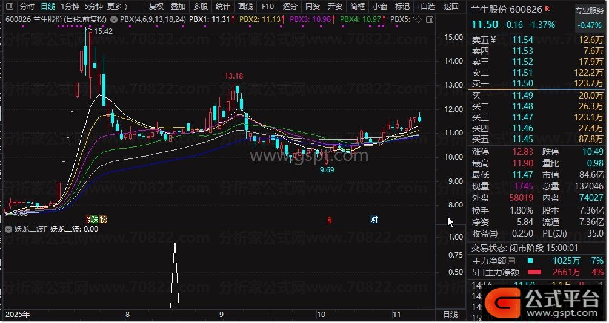Image resolution: width=609 pixels, height=323 pixels.
Task: Click the red S marker on chart
Action: click(329, 219)
